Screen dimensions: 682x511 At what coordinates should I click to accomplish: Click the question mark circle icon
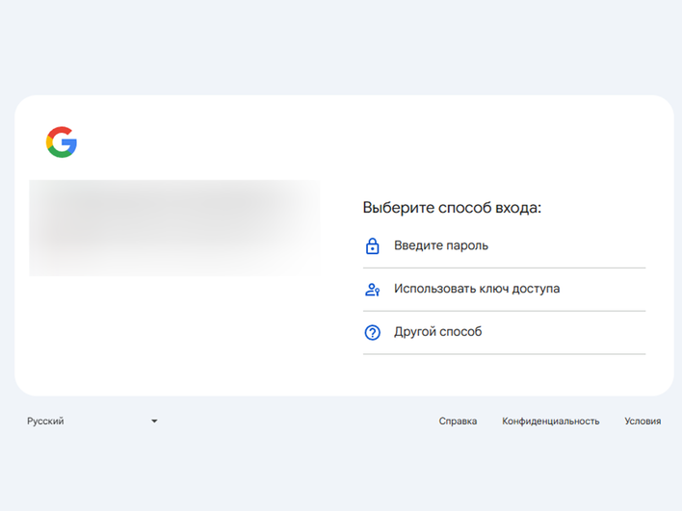(373, 332)
